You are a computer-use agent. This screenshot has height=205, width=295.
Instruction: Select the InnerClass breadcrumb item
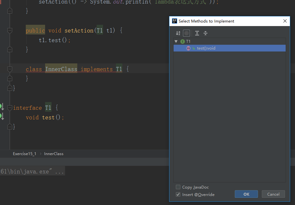pyautogui.click(x=54, y=154)
